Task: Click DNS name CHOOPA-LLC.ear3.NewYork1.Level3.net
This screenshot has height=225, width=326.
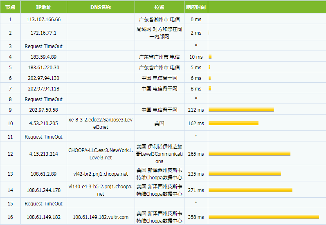Action: click(x=101, y=154)
